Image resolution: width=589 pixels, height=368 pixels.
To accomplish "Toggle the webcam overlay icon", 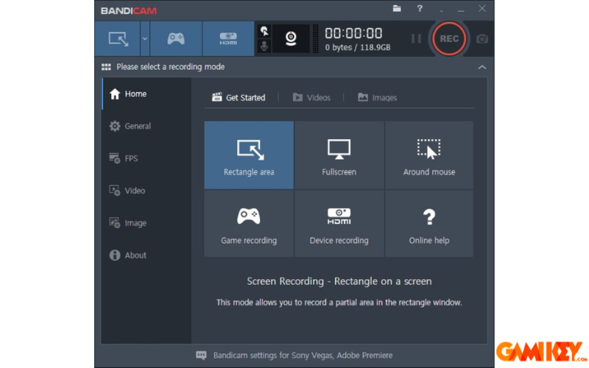I will tap(291, 38).
